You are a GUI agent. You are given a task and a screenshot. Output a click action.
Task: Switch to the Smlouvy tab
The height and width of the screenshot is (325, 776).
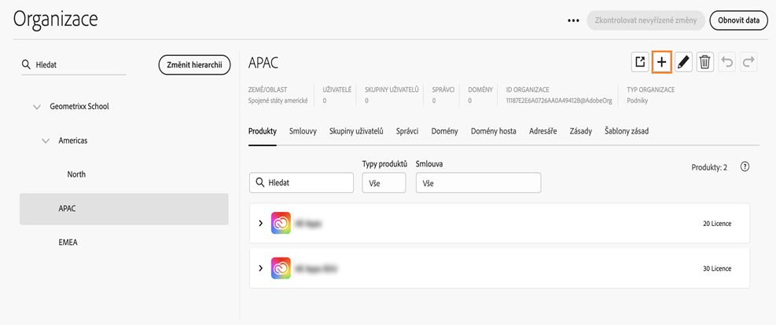pos(303,131)
